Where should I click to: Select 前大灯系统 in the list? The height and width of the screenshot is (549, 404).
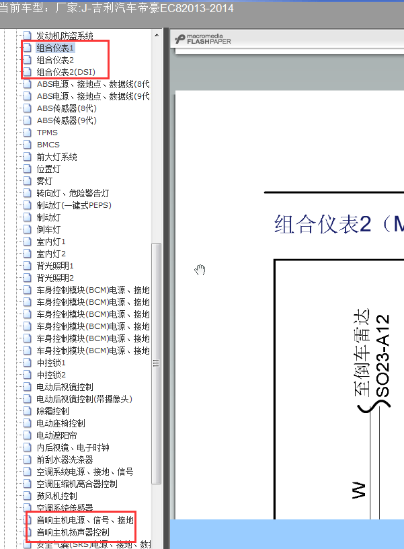point(56,157)
